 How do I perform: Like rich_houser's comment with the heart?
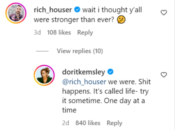coord(163,13)
